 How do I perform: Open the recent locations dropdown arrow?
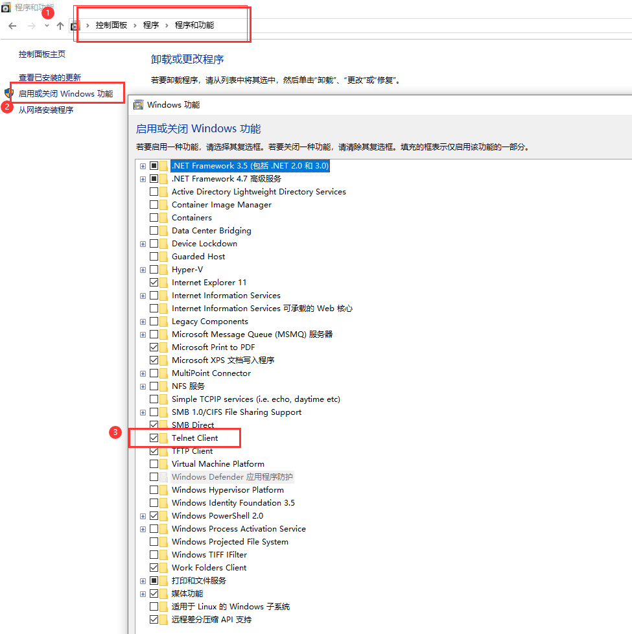click(47, 26)
